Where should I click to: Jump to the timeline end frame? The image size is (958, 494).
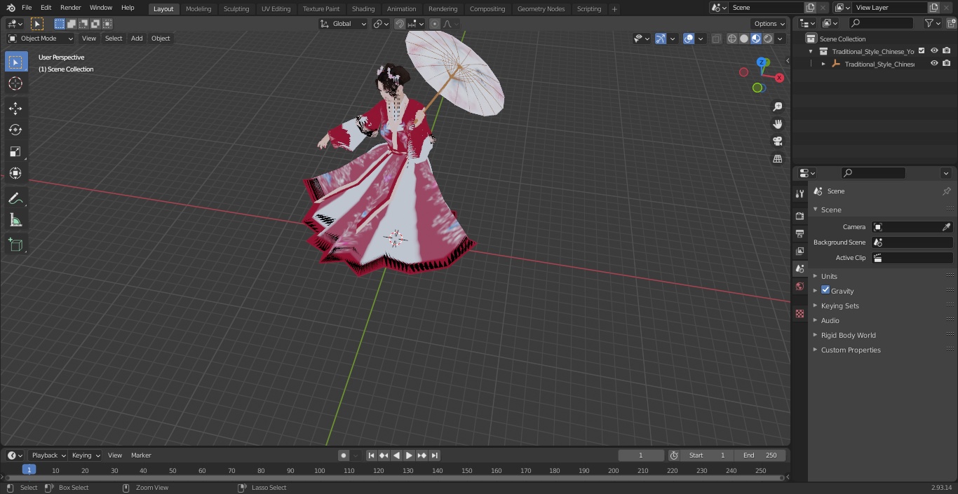tap(434, 455)
